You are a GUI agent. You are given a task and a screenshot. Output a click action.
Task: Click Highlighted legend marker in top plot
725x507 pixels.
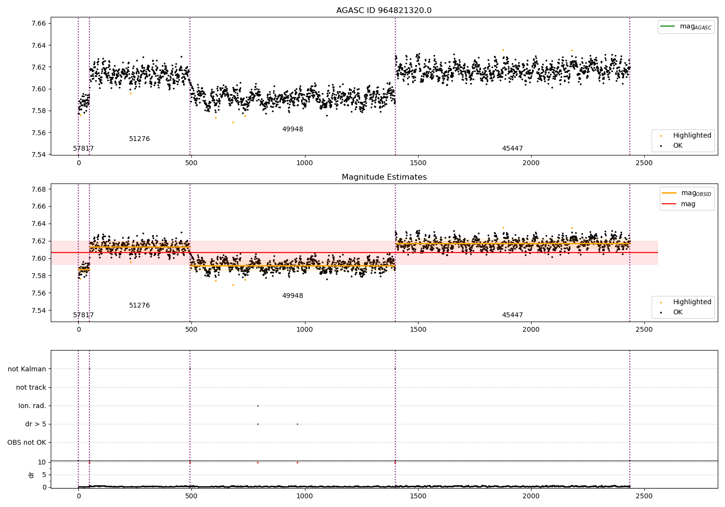661,136
